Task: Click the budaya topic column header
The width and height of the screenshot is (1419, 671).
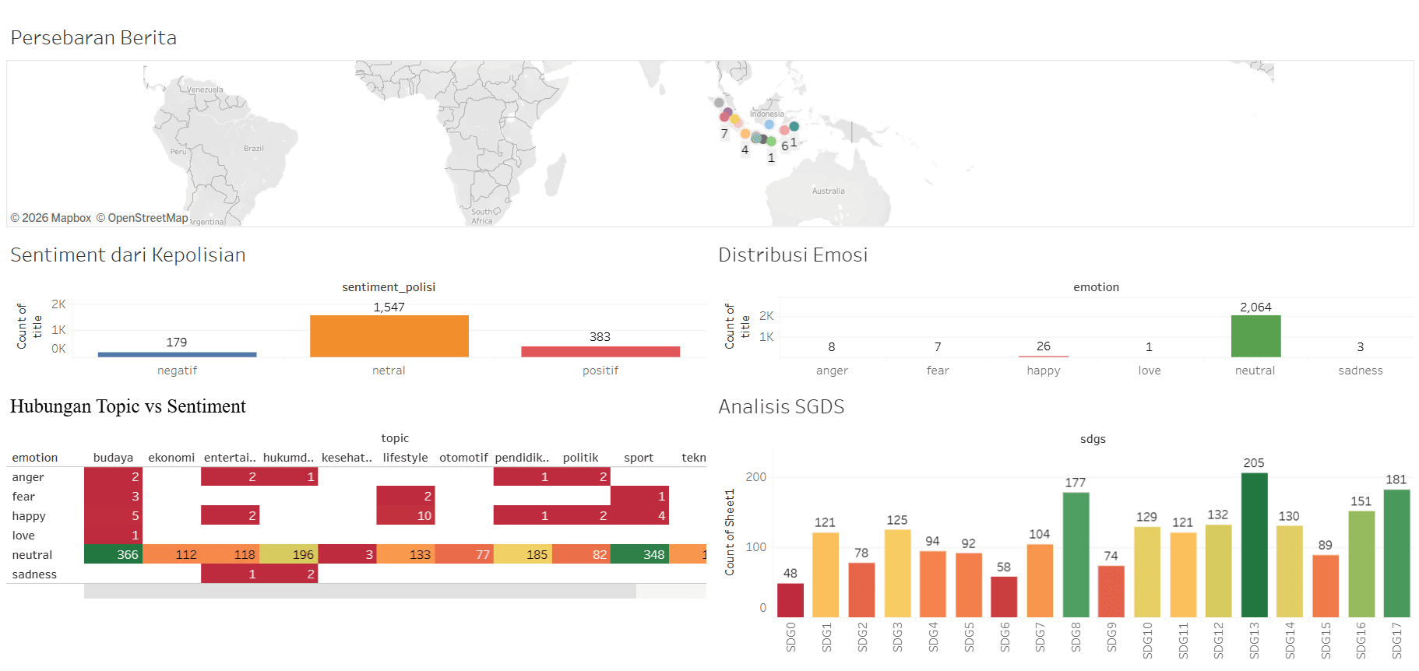Action: [x=113, y=458]
